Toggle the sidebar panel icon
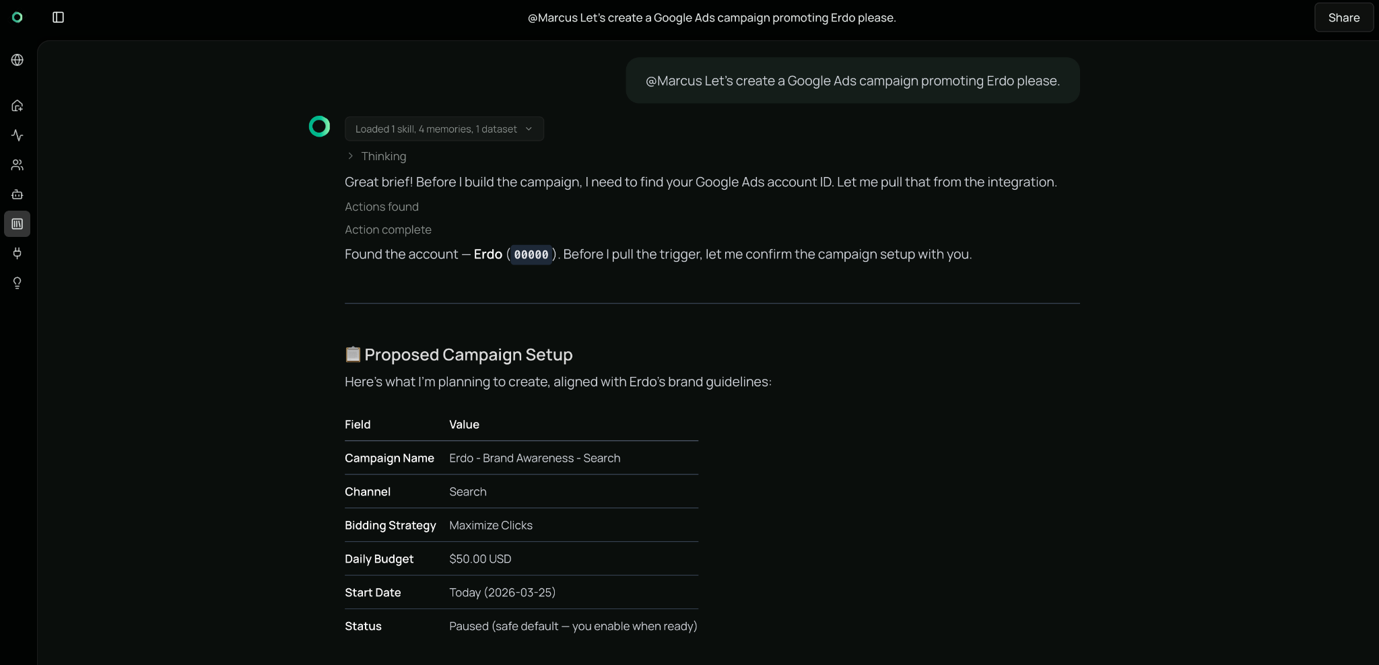Image resolution: width=1379 pixels, height=665 pixels. [x=59, y=17]
